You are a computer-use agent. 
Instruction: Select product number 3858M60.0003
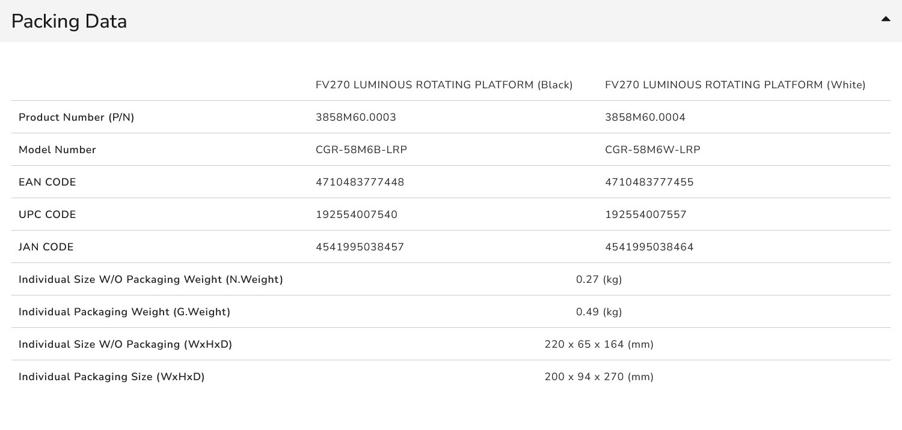[x=356, y=117]
